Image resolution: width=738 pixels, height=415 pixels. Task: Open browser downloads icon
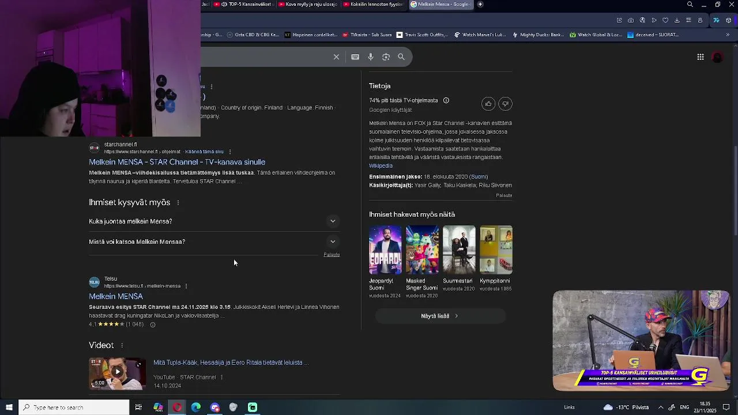[677, 20]
